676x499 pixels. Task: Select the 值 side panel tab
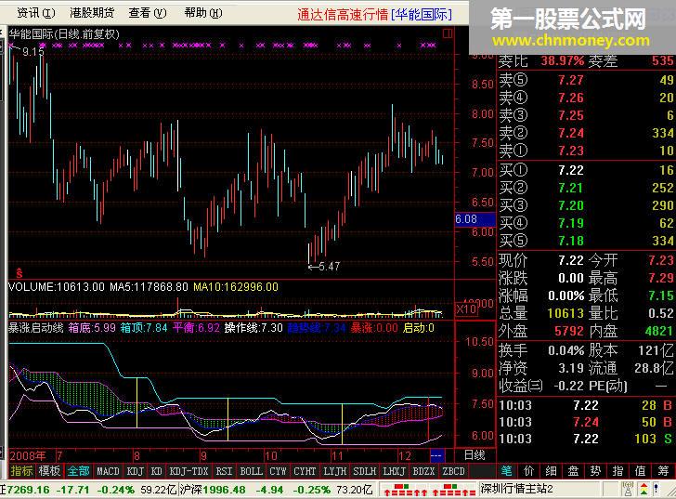[640, 471]
